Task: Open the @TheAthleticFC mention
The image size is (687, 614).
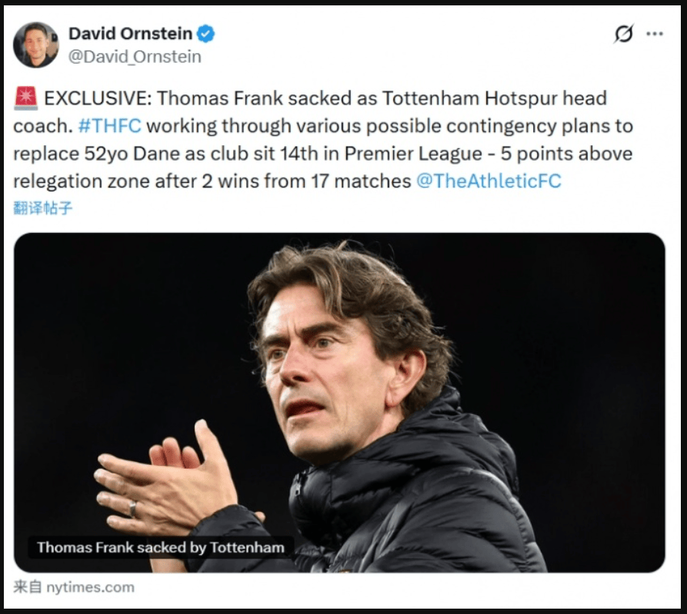Action: [x=489, y=181]
